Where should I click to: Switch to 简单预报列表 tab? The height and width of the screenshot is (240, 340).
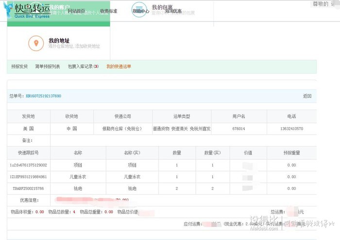point(48,67)
